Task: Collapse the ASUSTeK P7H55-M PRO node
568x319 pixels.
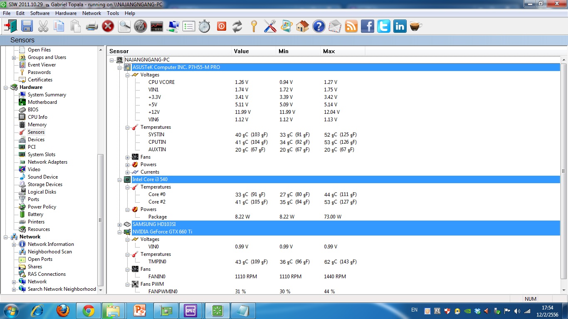Action: tap(120, 67)
